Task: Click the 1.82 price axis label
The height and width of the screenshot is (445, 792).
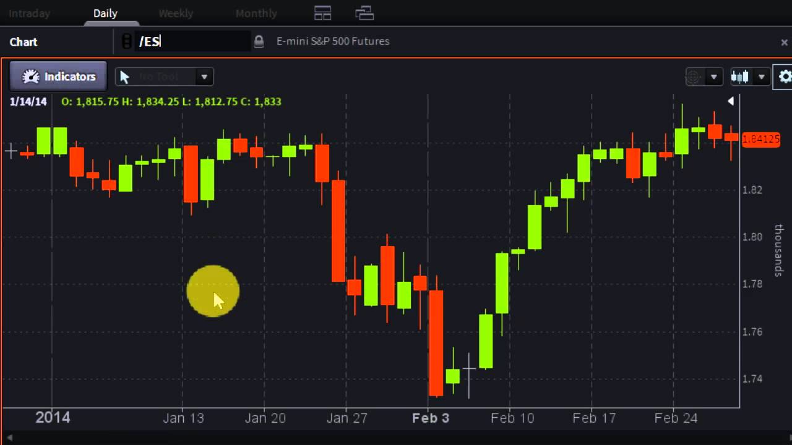Action: click(x=752, y=190)
